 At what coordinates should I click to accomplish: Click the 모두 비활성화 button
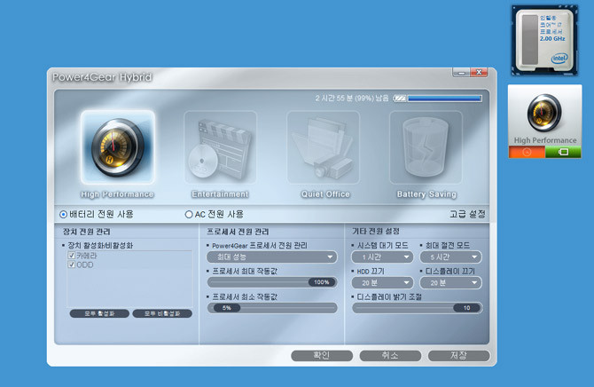(x=162, y=314)
